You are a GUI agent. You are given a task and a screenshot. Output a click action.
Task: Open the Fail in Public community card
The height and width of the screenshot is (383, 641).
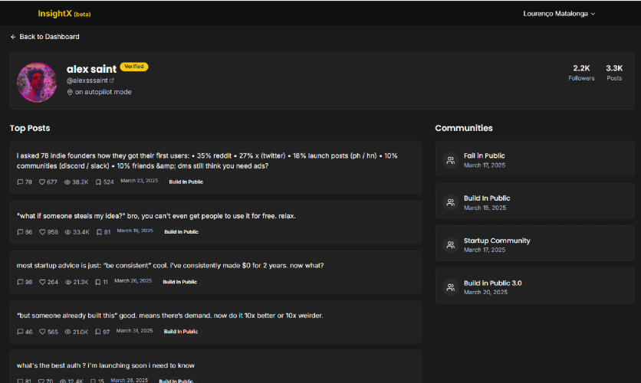[x=534, y=159]
